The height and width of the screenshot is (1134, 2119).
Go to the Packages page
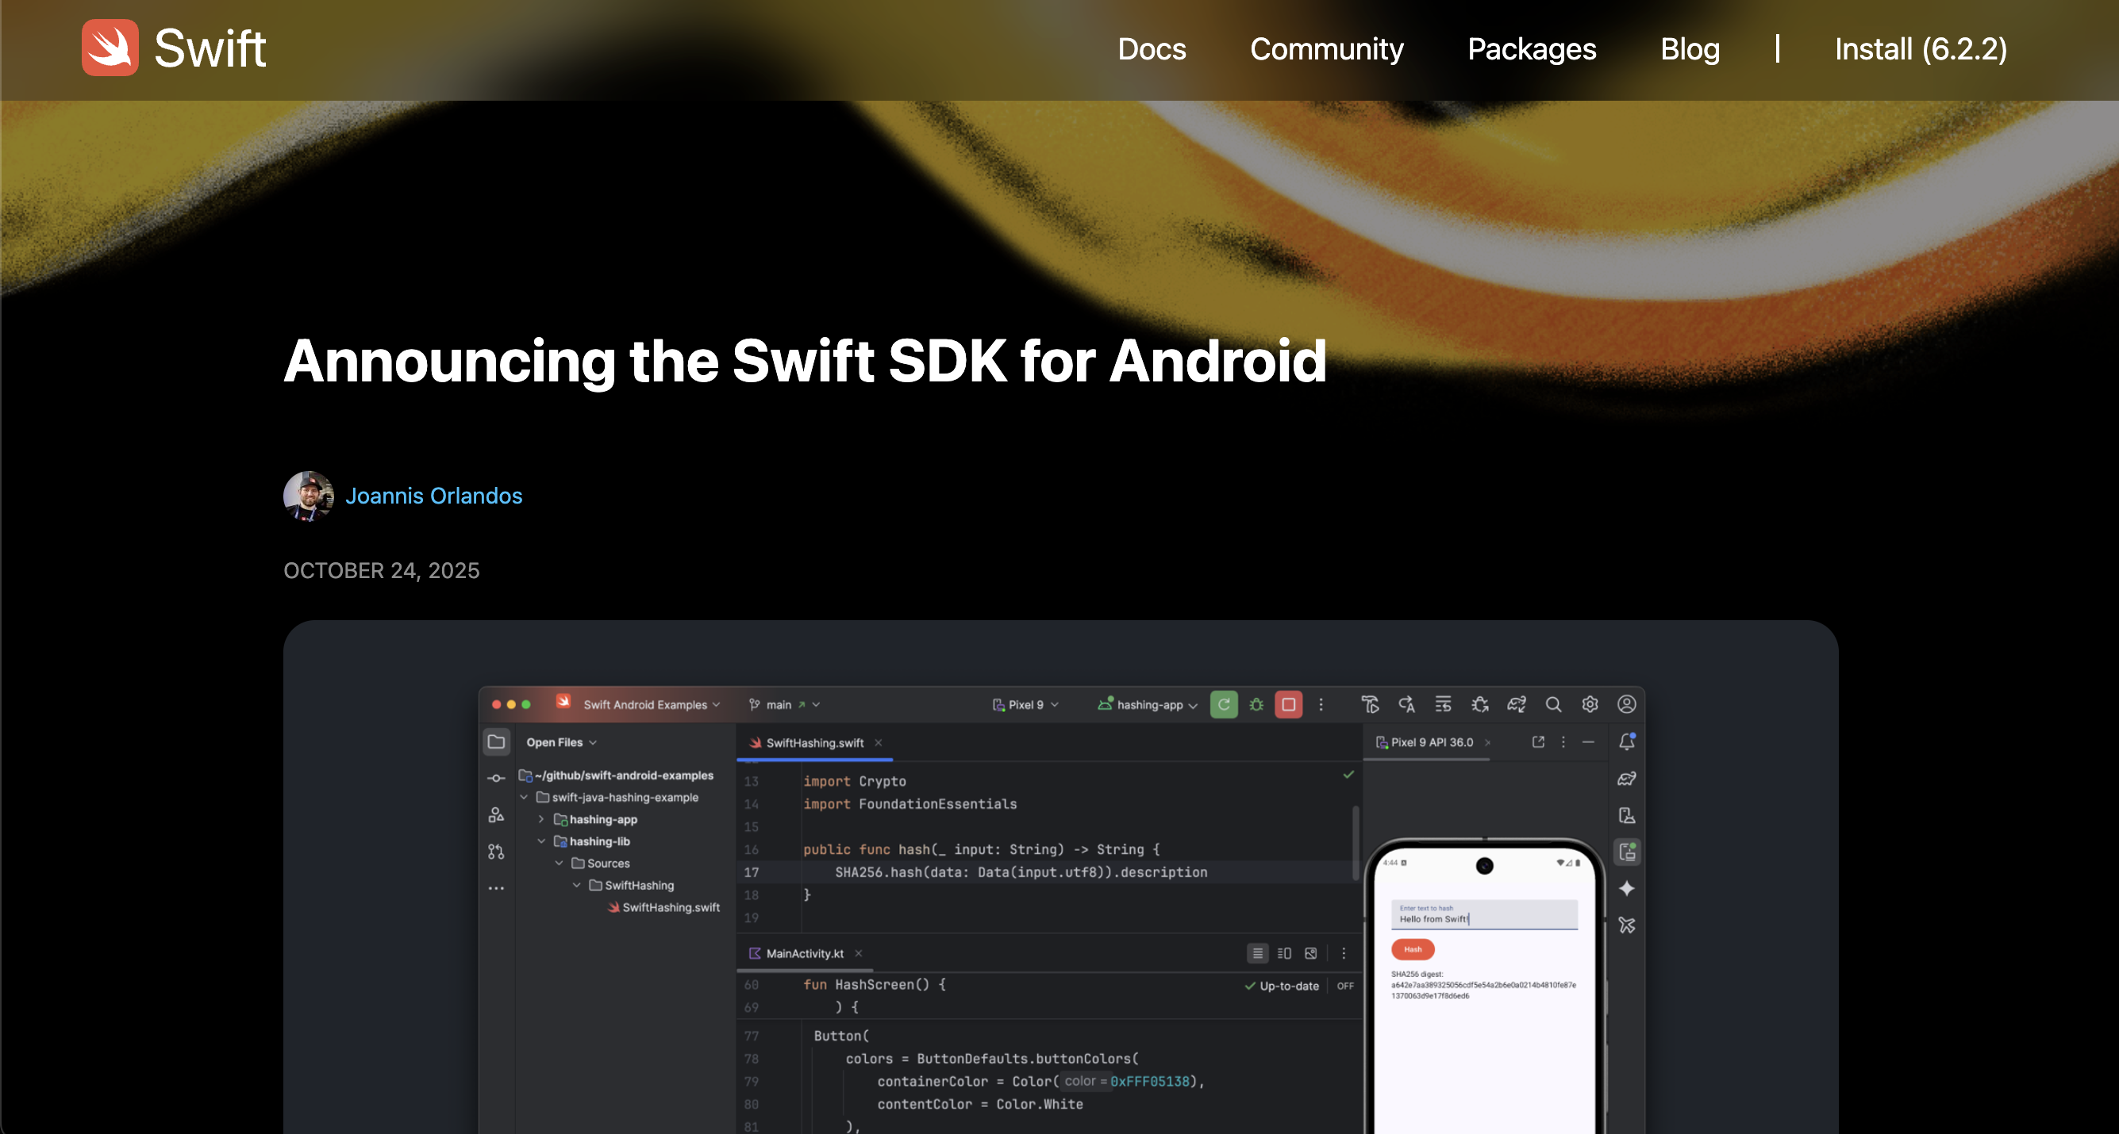[x=1532, y=49]
